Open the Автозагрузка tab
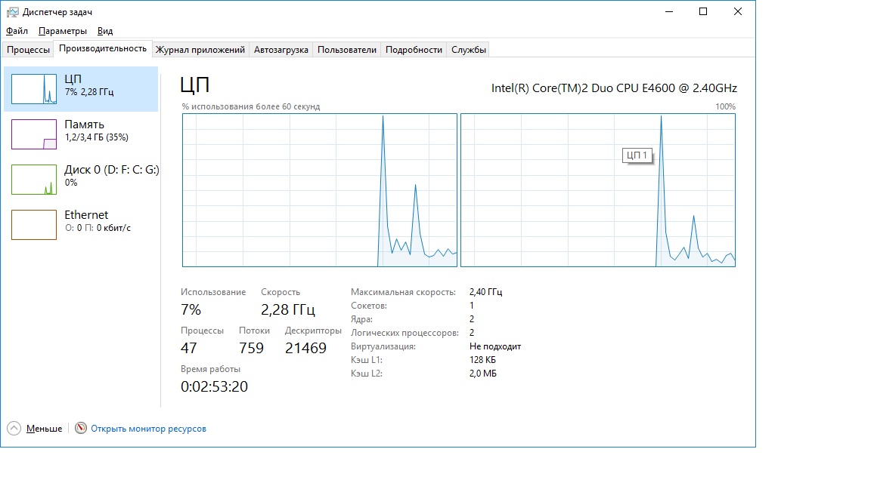 (281, 50)
